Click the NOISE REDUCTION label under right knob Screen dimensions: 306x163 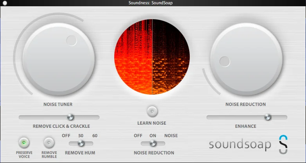click(x=245, y=104)
